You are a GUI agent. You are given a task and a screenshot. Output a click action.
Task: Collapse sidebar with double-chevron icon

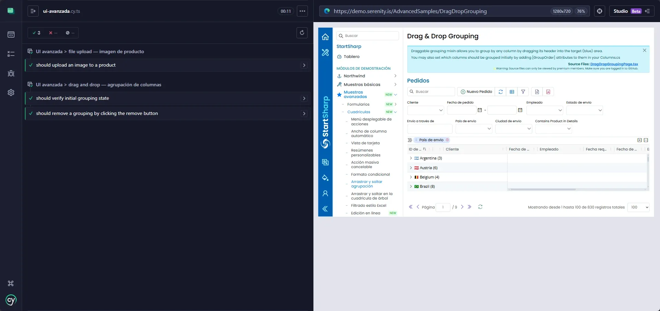(x=325, y=209)
